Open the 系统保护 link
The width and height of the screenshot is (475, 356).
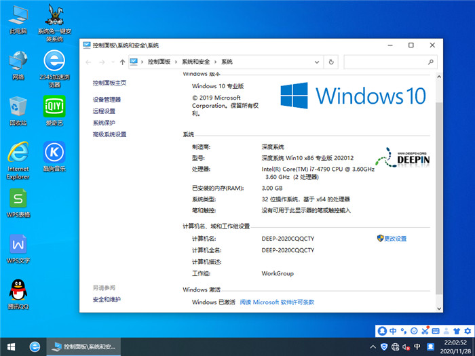(104, 123)
